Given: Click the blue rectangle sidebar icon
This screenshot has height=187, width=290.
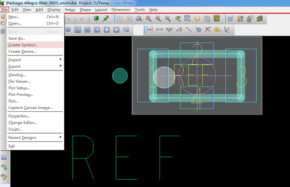Looking at the screenshot, I should (x=4, y=157).
